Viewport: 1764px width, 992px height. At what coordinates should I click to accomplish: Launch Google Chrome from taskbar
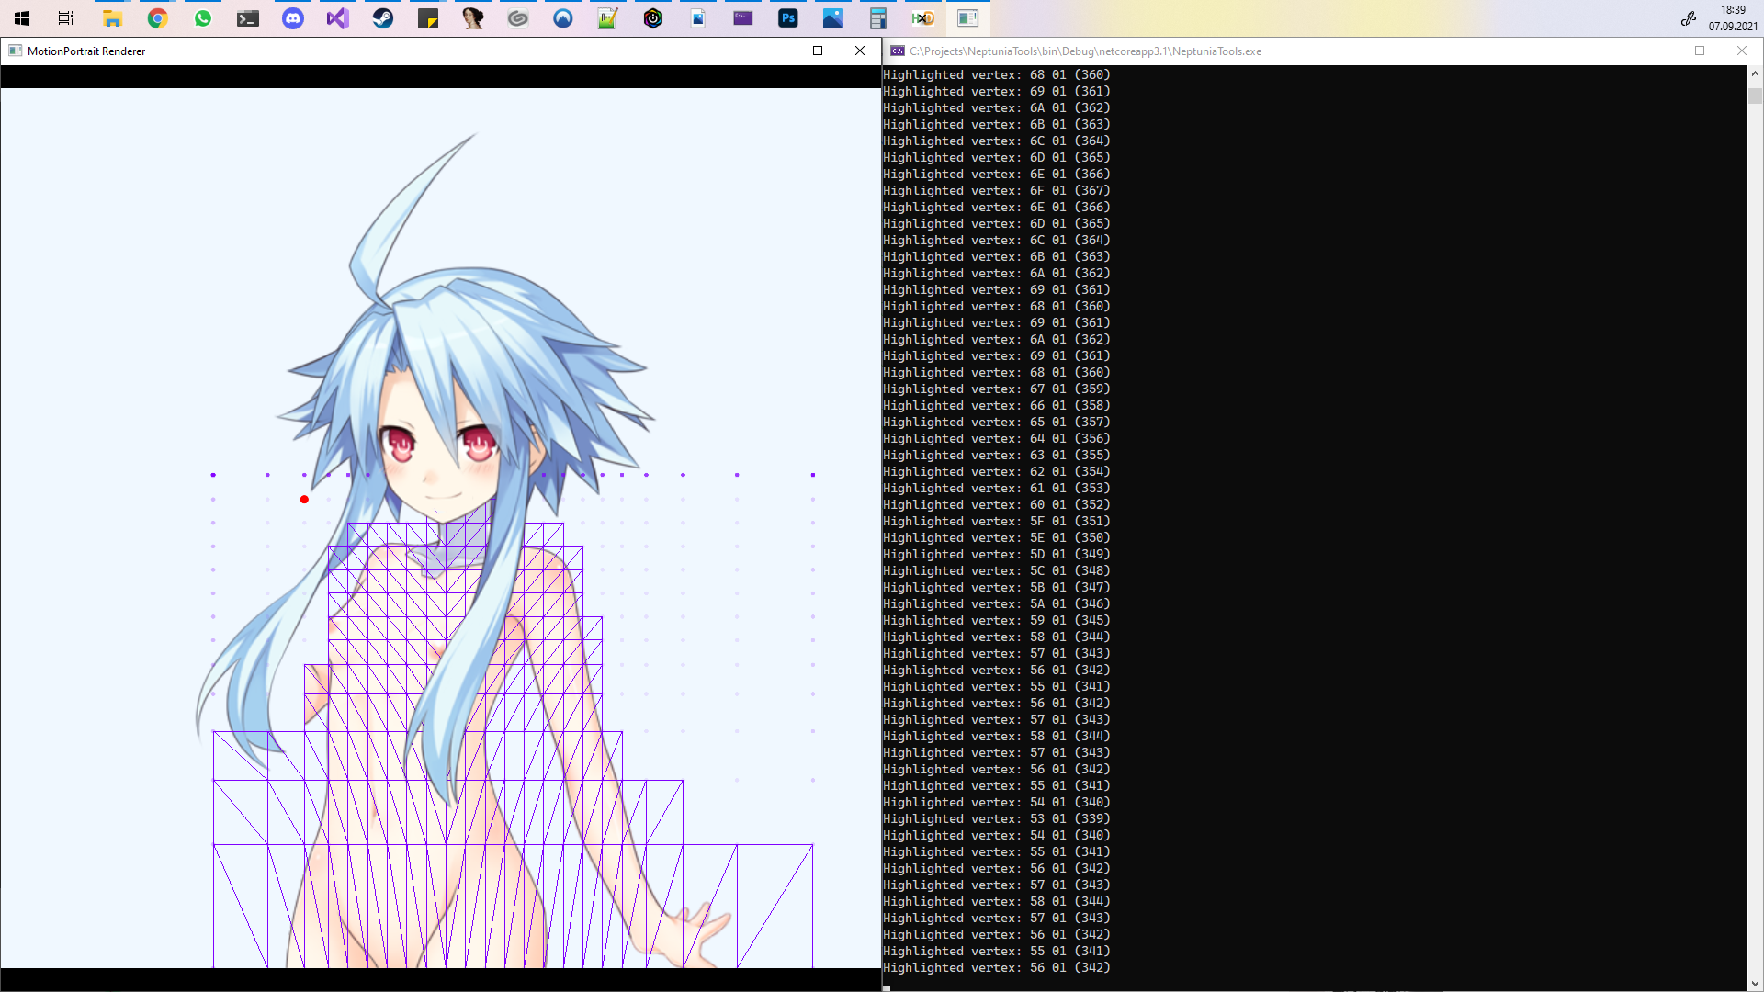(157, 18)
